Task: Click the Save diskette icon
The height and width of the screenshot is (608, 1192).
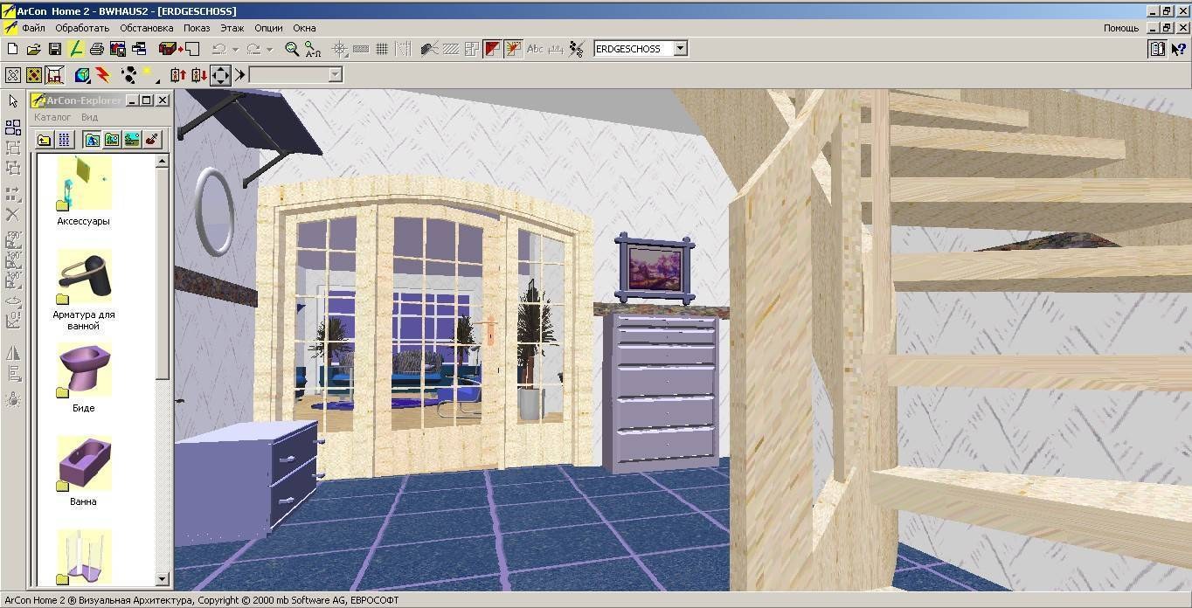Action: (x=54, y=49)
